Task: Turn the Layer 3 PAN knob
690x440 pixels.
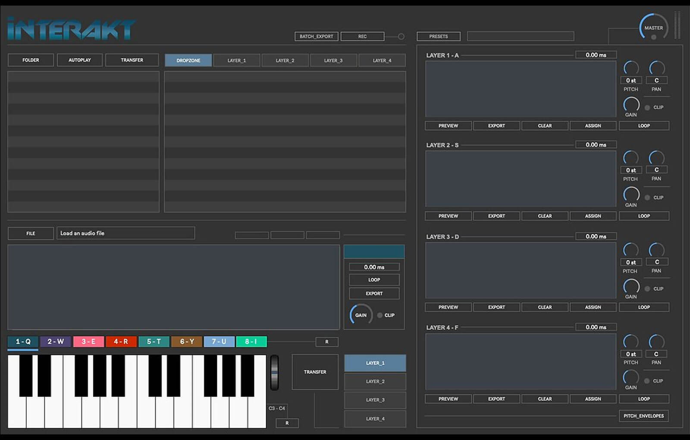Action: [x=657, y=250]
